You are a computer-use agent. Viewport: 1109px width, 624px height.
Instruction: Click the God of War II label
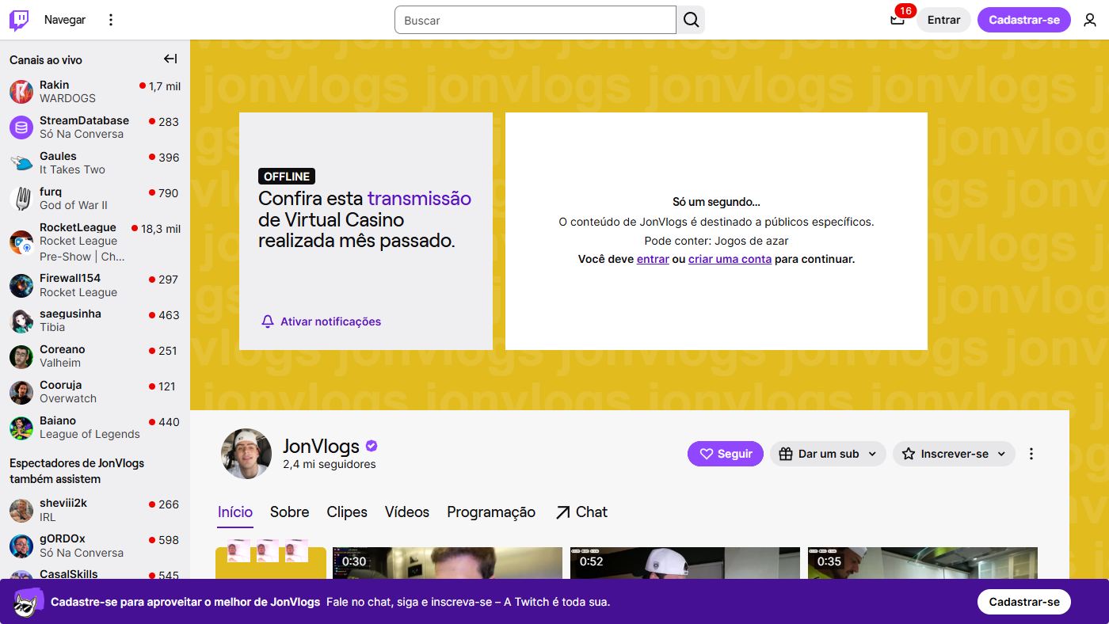74,205
